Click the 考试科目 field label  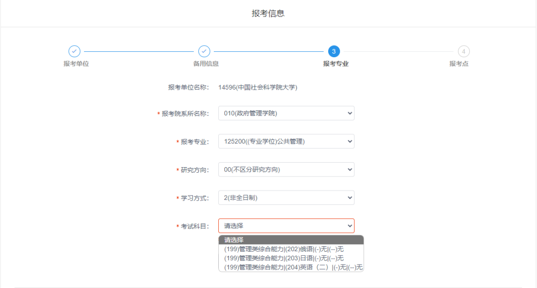194,226
